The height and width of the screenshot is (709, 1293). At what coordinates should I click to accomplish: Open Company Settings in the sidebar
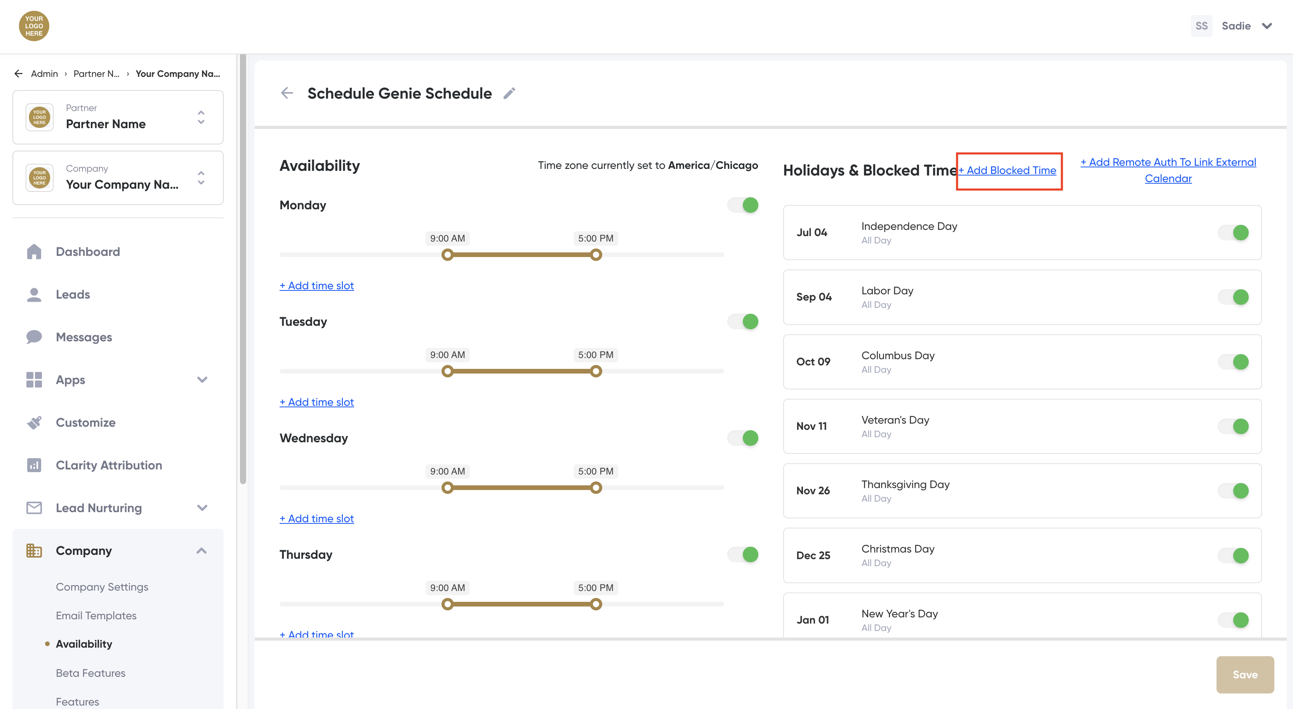tap(102, 587)
